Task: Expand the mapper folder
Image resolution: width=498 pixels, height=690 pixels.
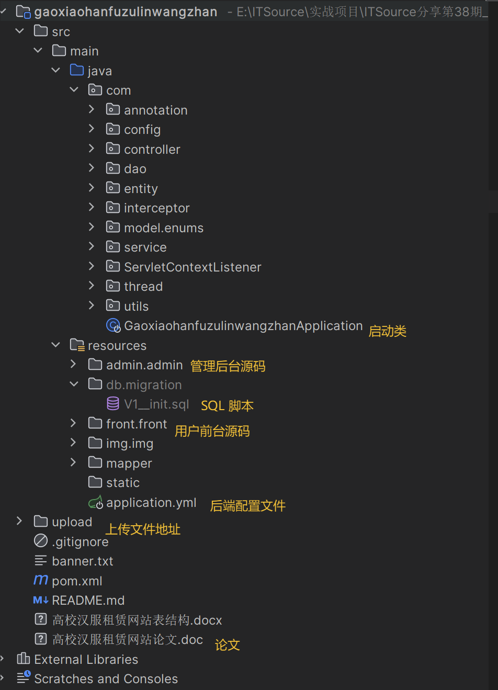Action: tap(73, 462)
